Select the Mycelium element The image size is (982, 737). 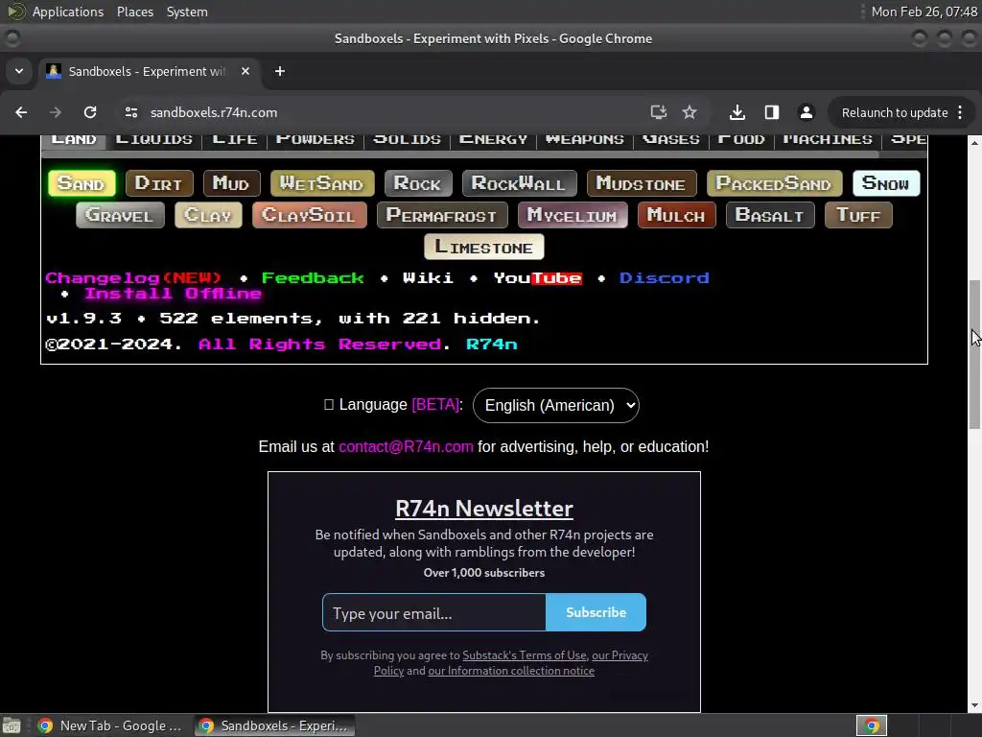point(573,215)
